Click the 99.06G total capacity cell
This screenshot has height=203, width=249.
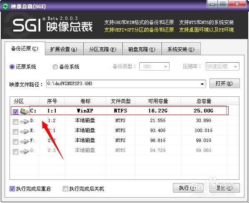pyautogui.click(x=204, y=150)
